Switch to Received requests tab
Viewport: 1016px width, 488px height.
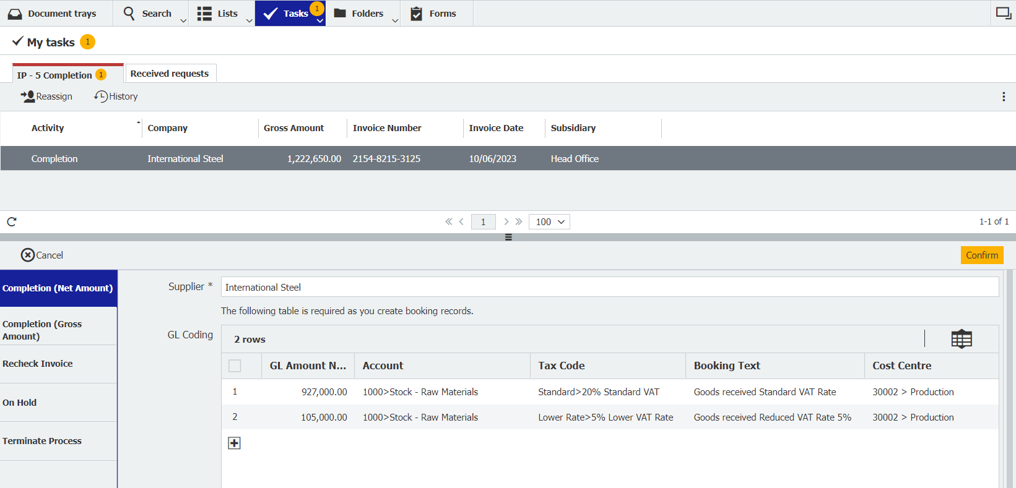point(170,74)
